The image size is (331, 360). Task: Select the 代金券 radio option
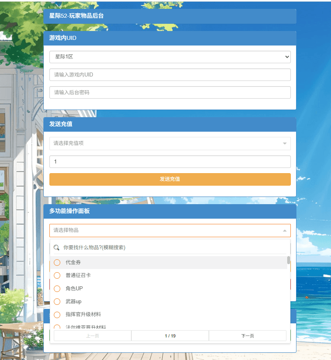coord(57,263)
